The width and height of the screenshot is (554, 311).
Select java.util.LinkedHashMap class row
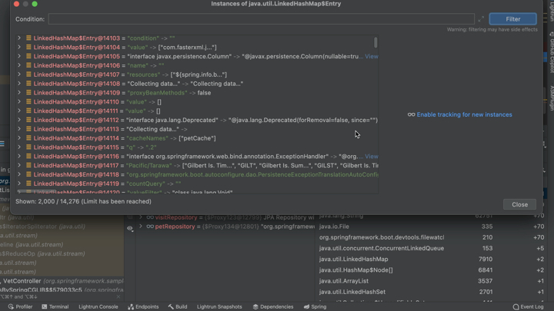coord(354,260)
